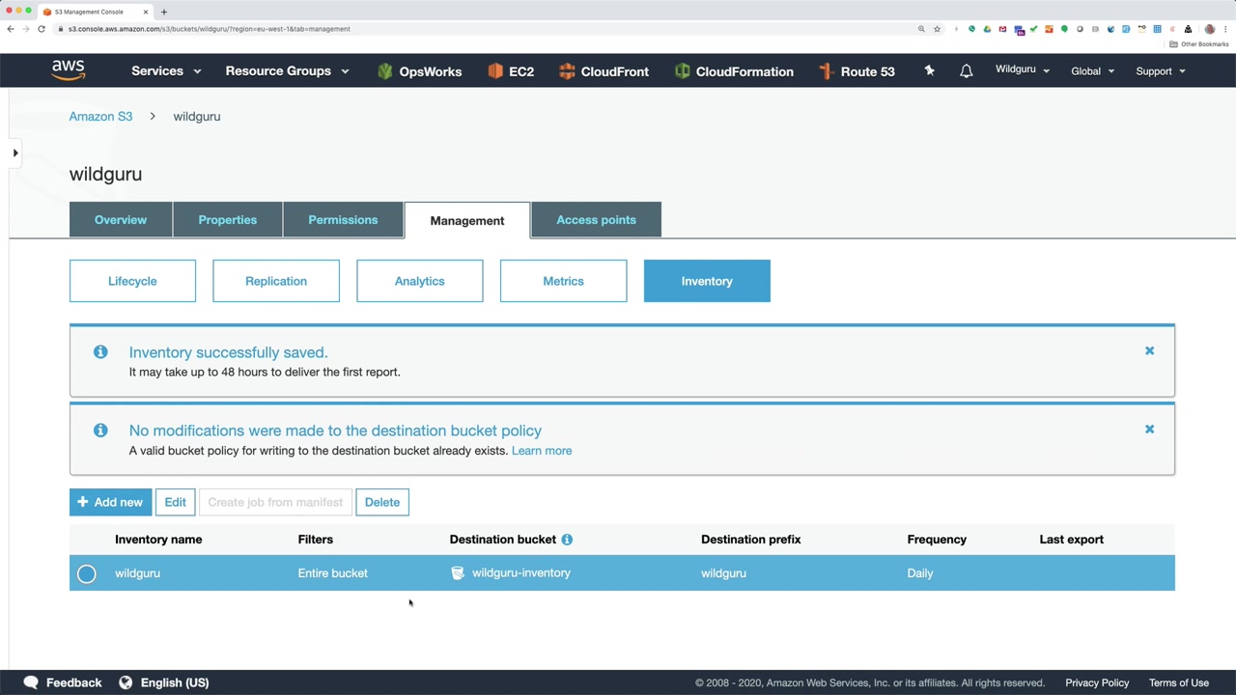Open the Gmail extension icon
The height and width of the screenshot is (695, 1236).
tap(1002, 29)
